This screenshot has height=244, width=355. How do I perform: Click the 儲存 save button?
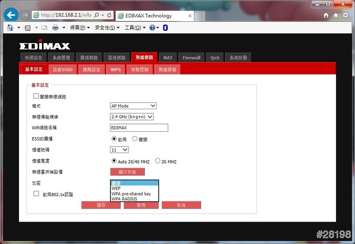point(101,205)
